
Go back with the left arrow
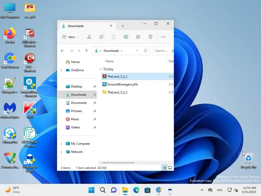coord(62,51)
